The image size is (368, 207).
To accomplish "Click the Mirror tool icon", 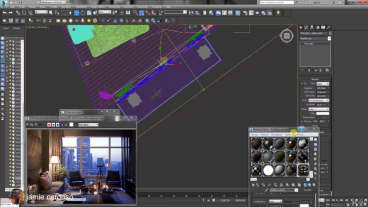I will point(191,13).
